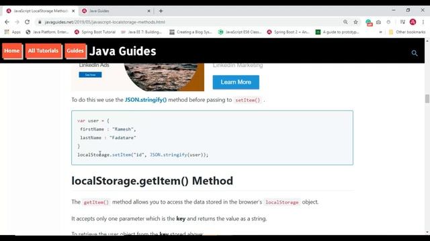Screen dimensions: 430x241
Task: Minimize the Chrome window
Action: [394, 10]
